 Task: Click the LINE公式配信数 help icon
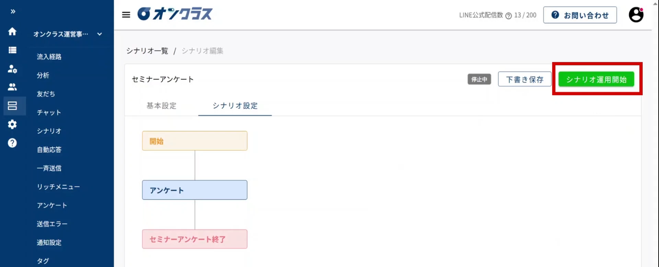pyautogui.click(x=509, y=16)
